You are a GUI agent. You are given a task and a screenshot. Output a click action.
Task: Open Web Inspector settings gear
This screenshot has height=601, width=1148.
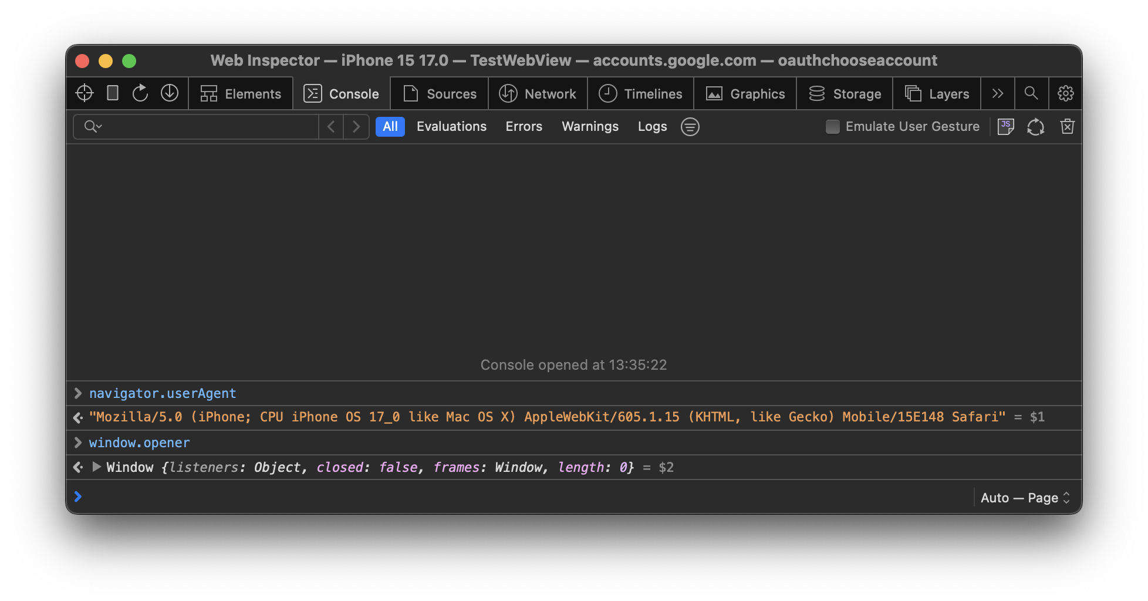coord(1065,93)
